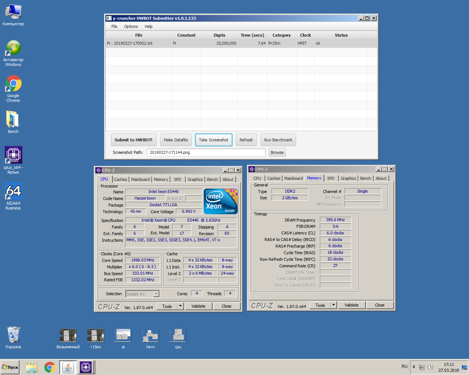Screen dimensions: 469x375
Task: Sort by the Digits column header
Action: [x=219, y=35]
